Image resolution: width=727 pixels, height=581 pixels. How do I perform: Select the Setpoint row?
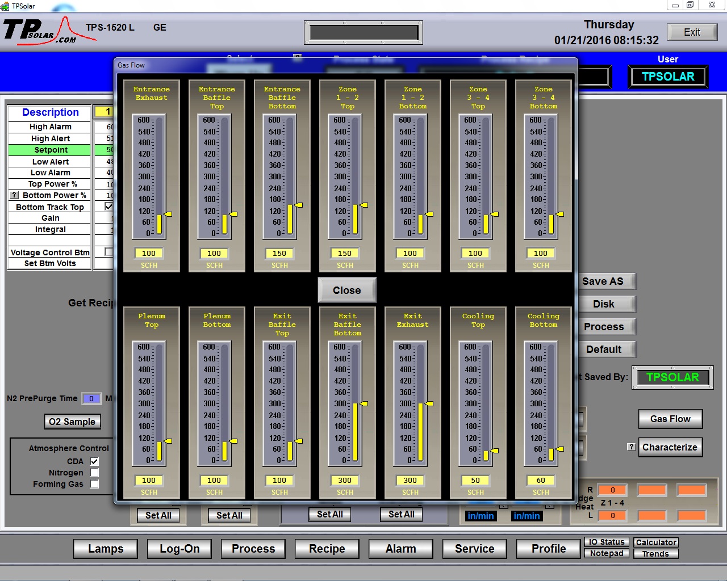tap(50, 150)
